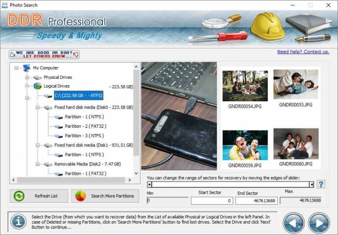Click the We Are Good Or Bad feedback banner

click(x=44, y=54)
